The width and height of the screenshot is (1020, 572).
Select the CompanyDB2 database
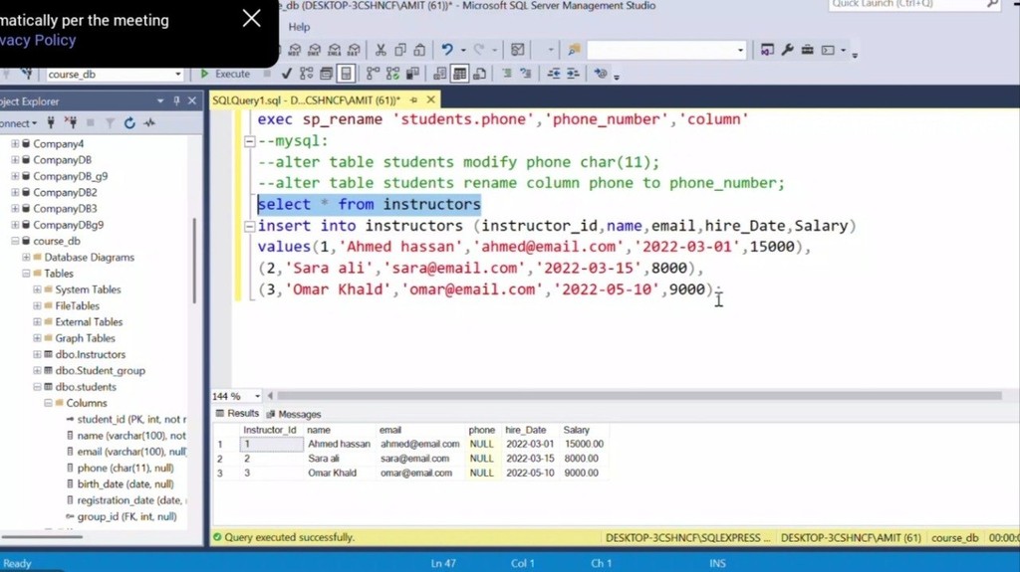[x=65, y=192]
